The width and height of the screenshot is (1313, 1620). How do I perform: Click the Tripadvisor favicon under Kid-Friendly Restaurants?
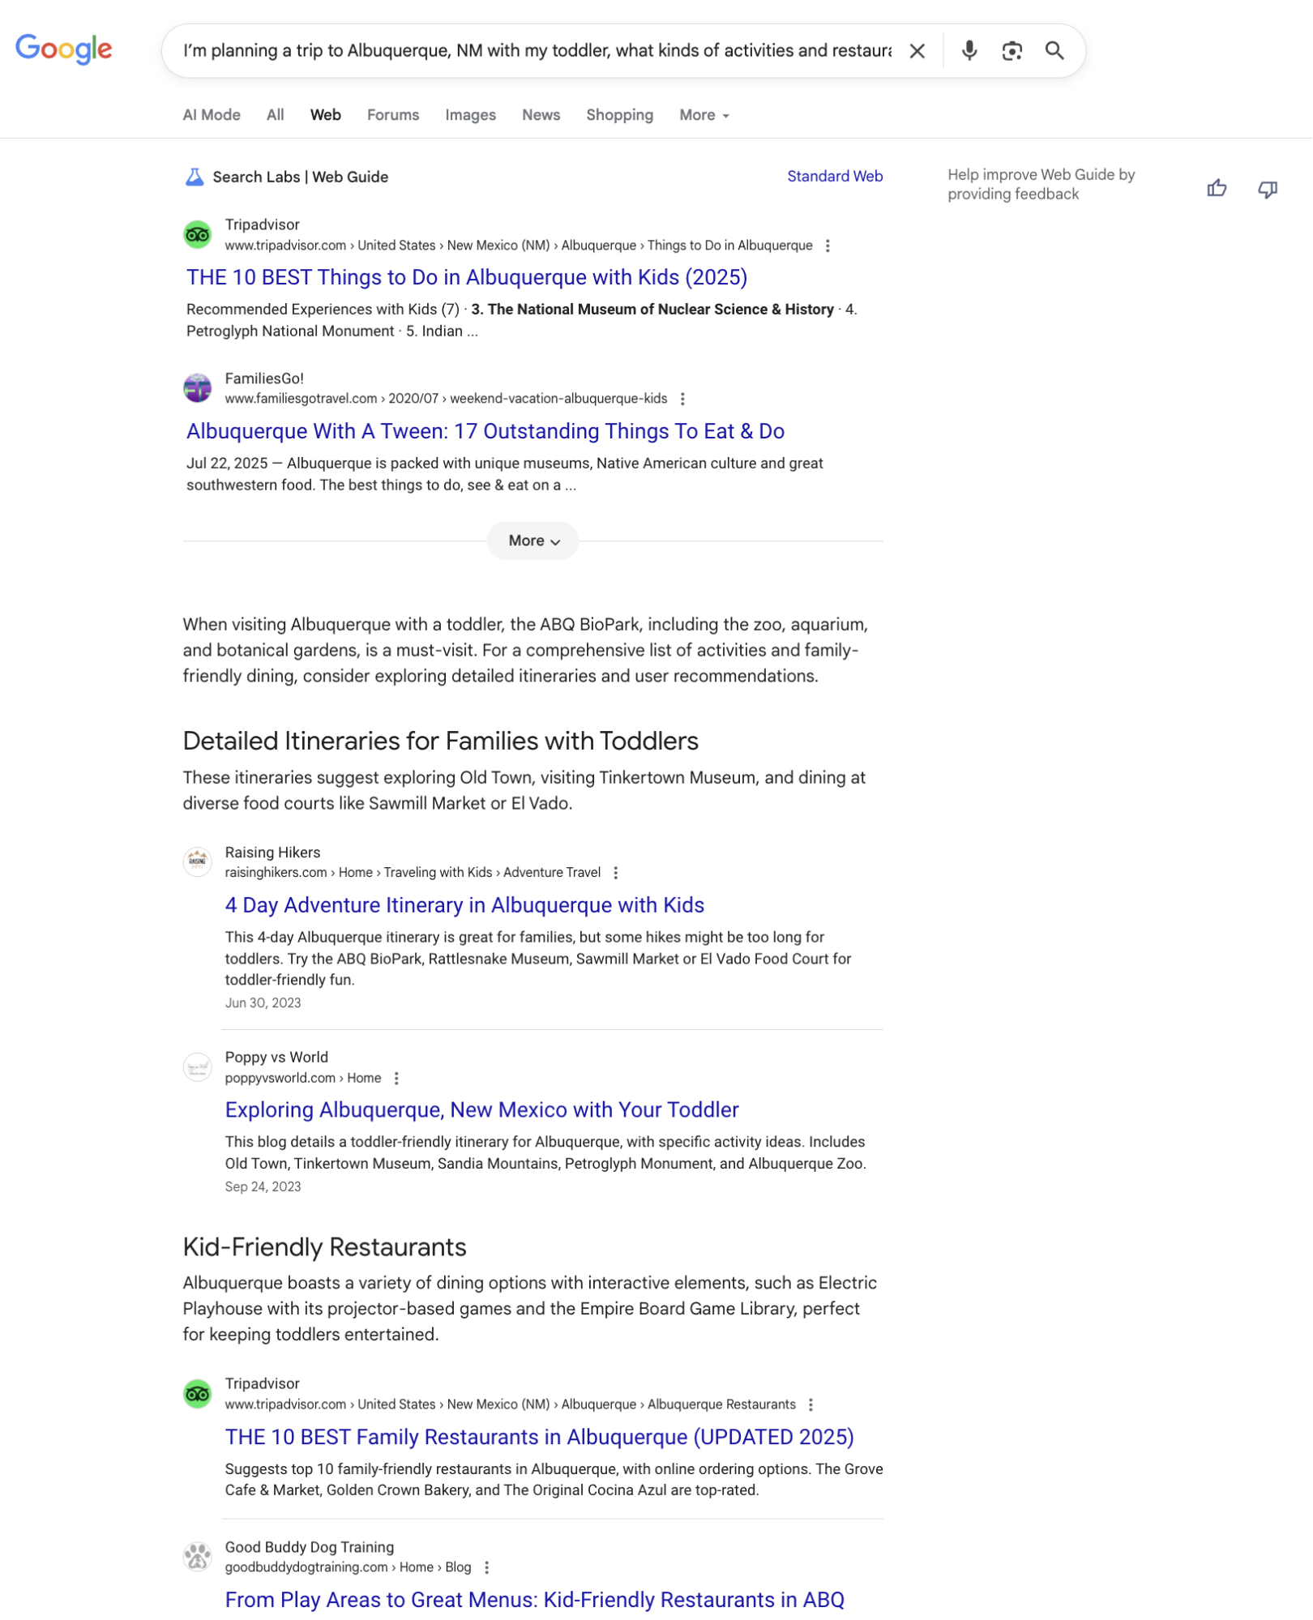tap(198, 1395)
